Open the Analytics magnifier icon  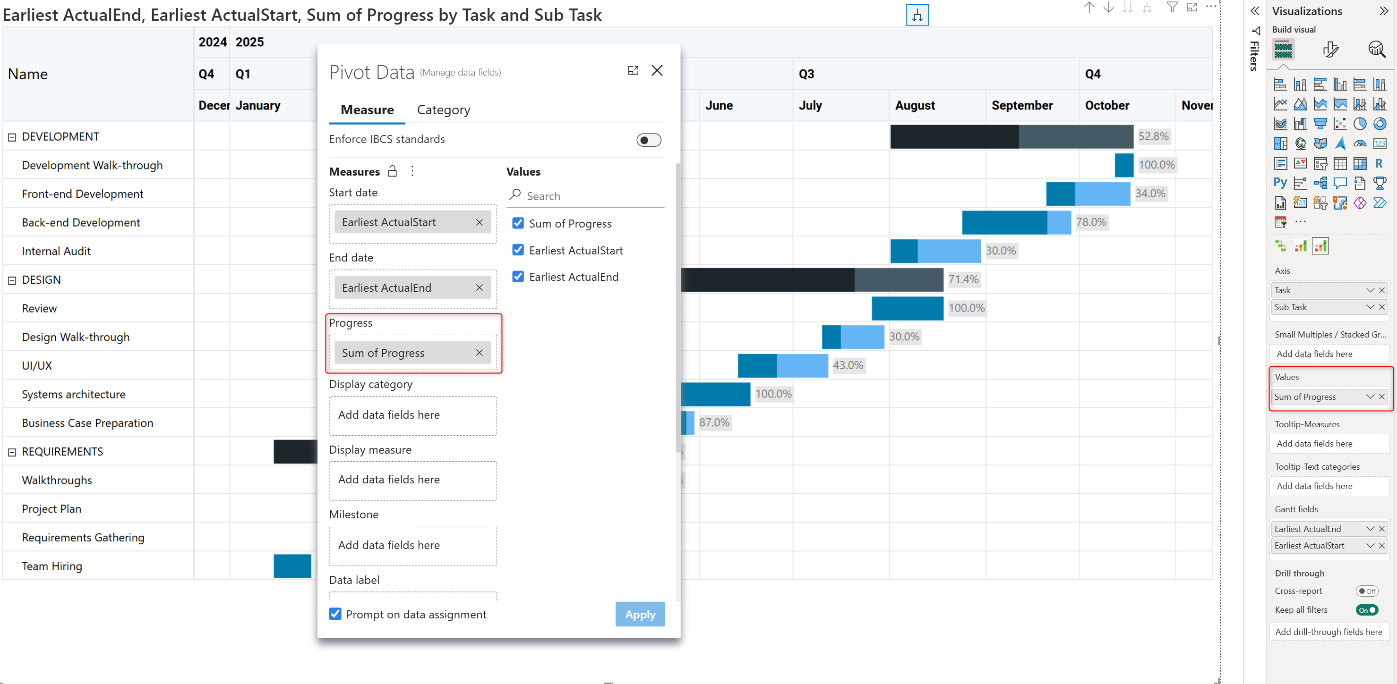(x=1376, y=50)
